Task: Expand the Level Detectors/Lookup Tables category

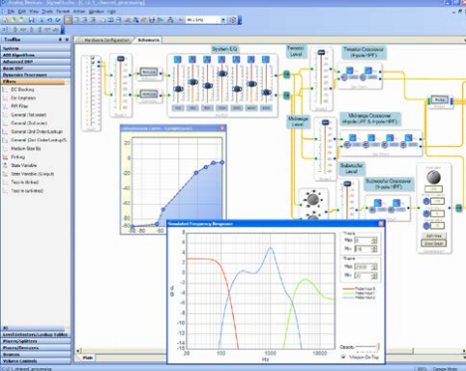Action: pos(36,334)
